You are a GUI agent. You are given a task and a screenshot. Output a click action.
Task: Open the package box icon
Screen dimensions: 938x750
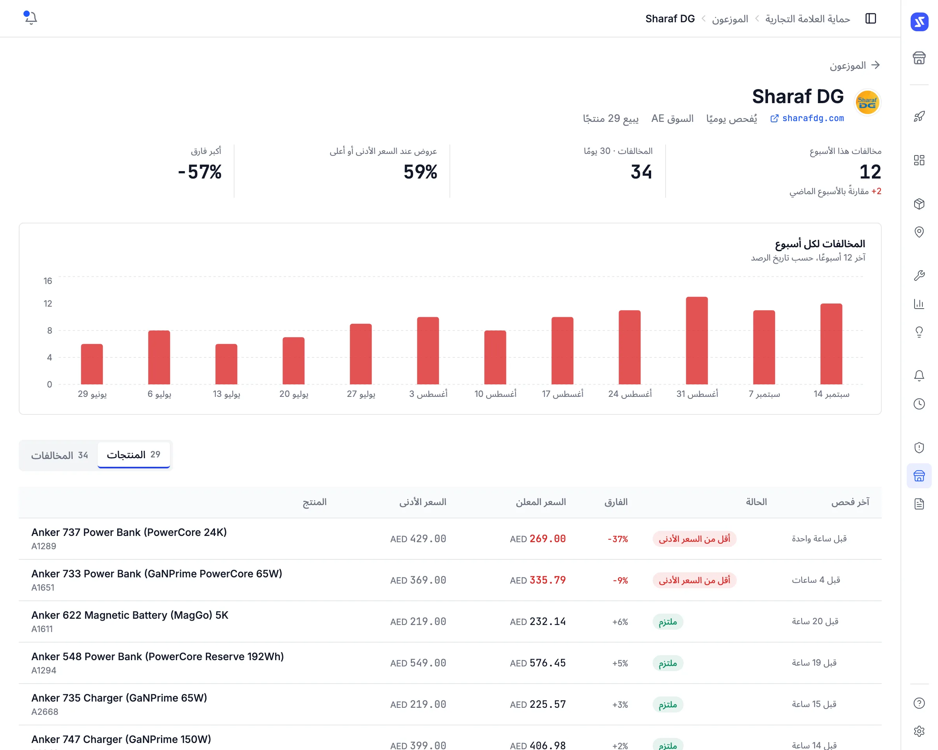(919, 204)
